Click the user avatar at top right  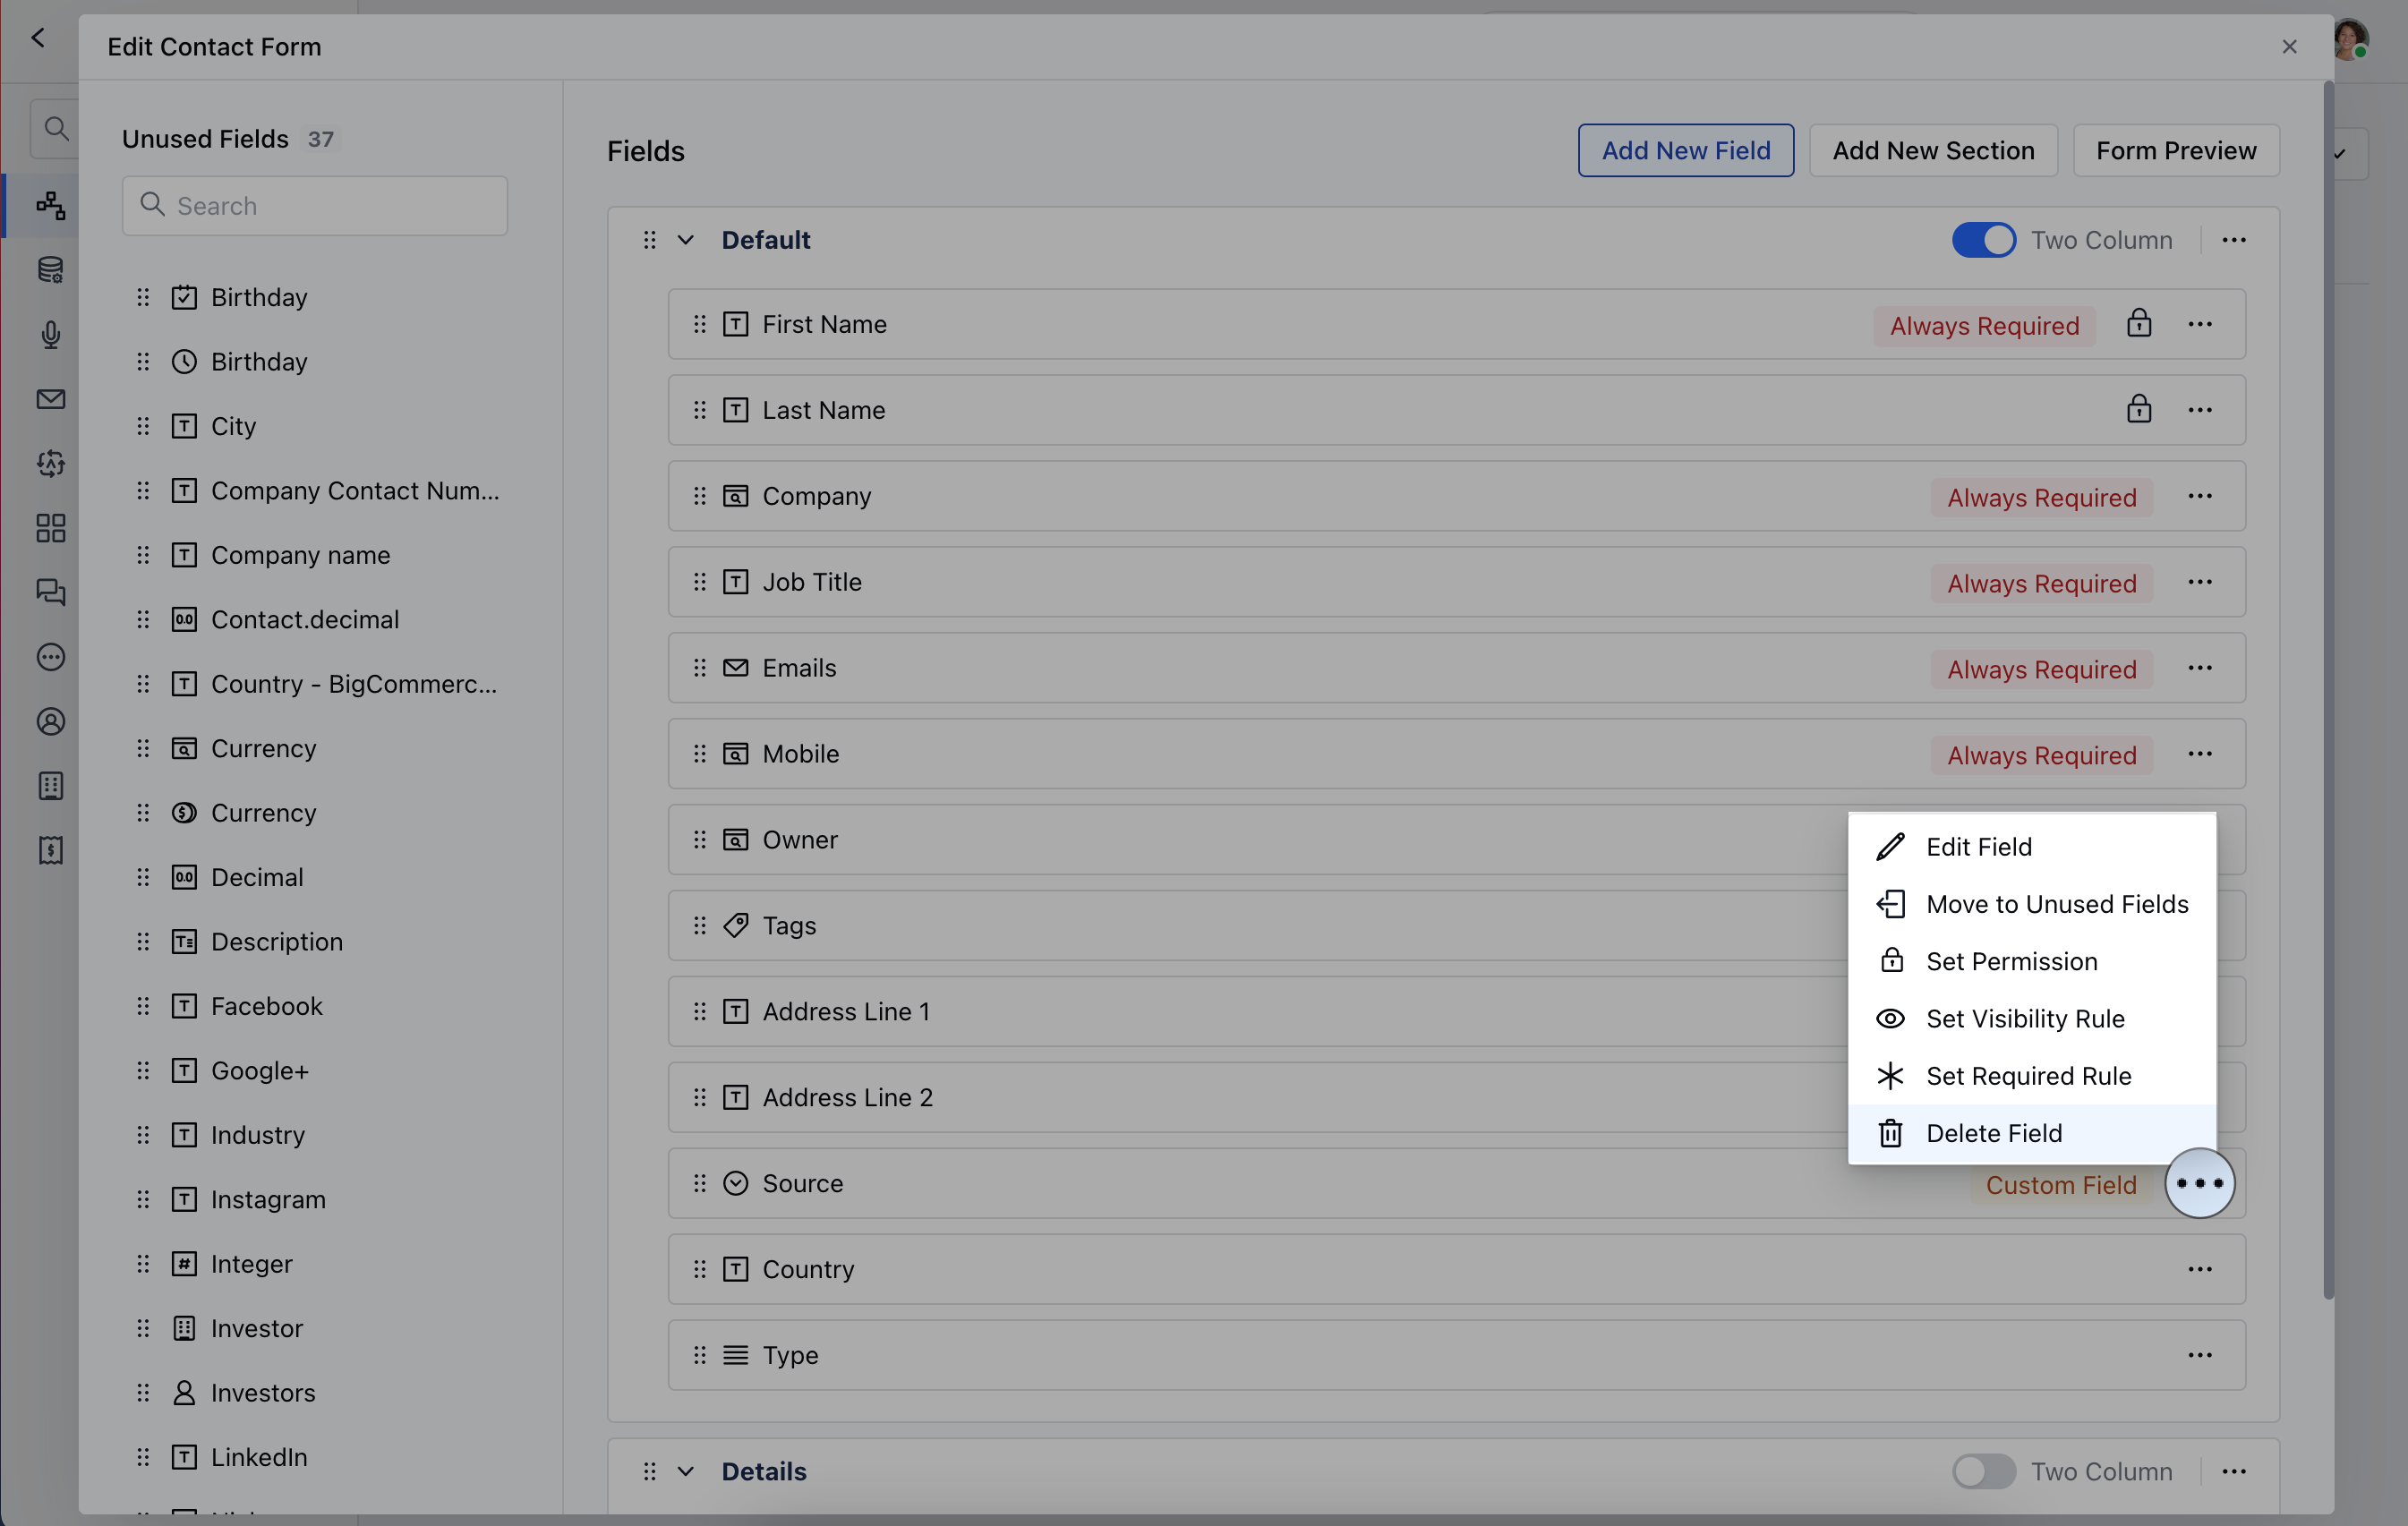click(x=2348, y=40)
